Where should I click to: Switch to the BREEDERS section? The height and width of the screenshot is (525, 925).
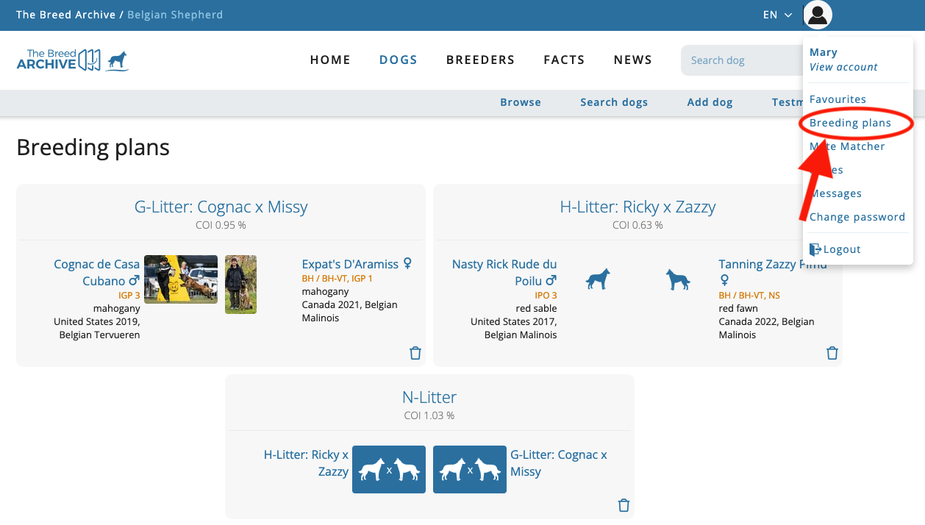(480, 60)
